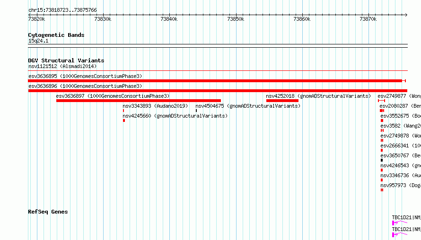Open variant nsv1121512 (Alsmadi2014) label
The image size is (421, 240).
coord(62,66)
